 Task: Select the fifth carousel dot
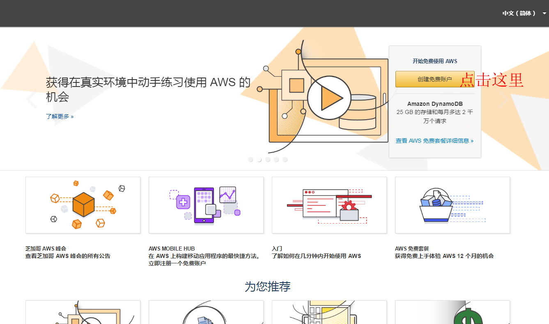point(285,160)
